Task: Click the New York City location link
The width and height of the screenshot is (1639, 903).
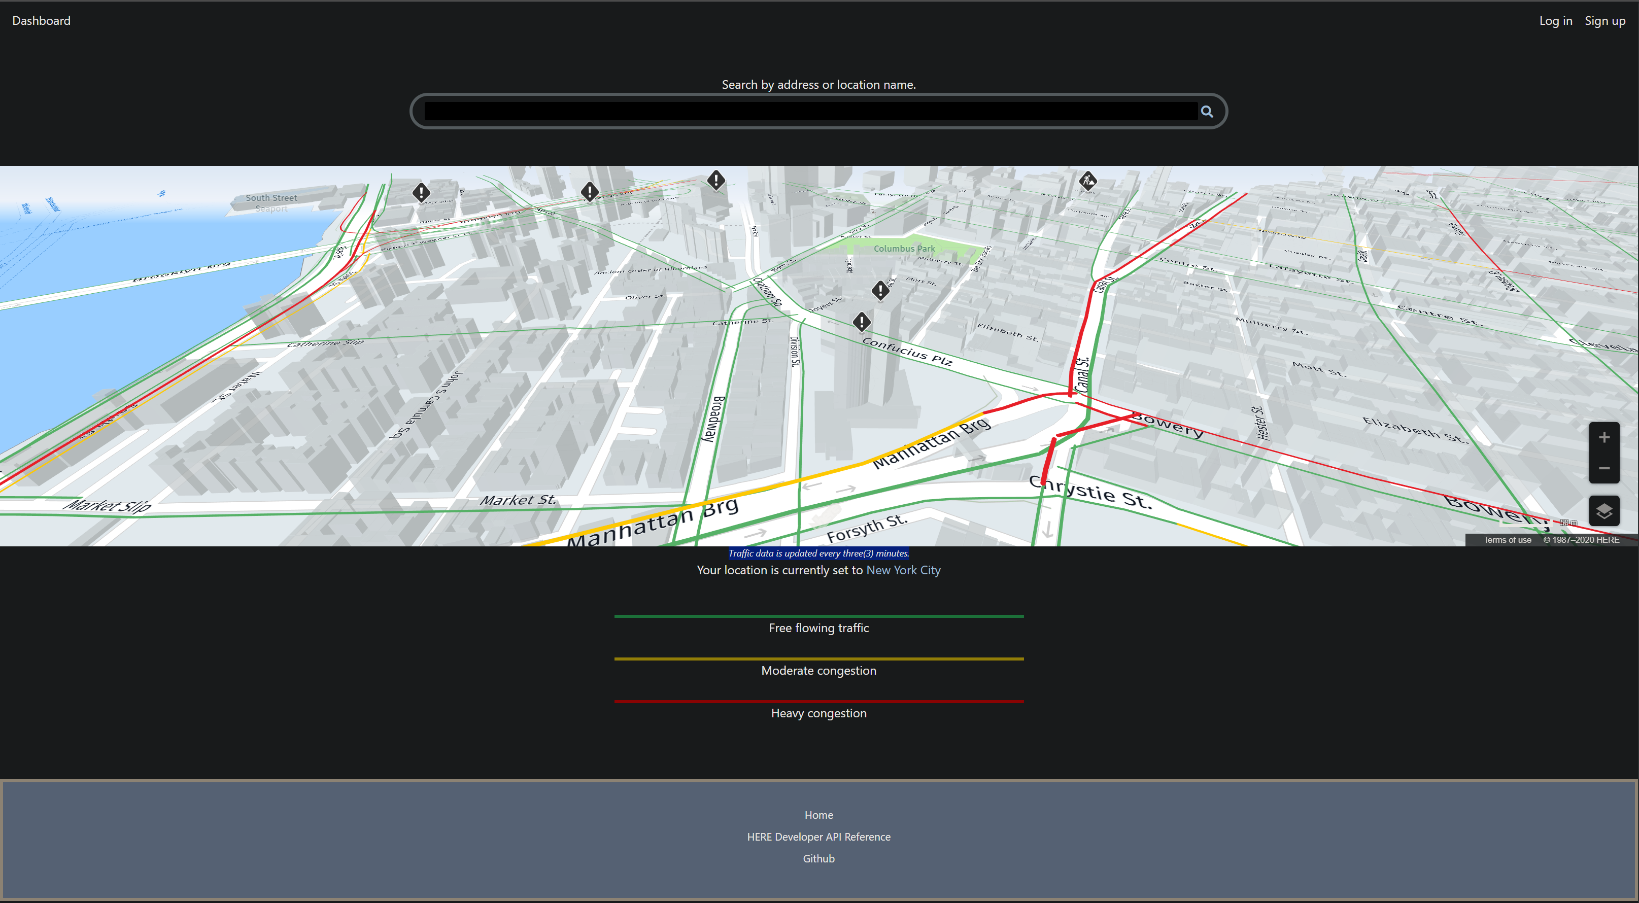Action: 903,570
